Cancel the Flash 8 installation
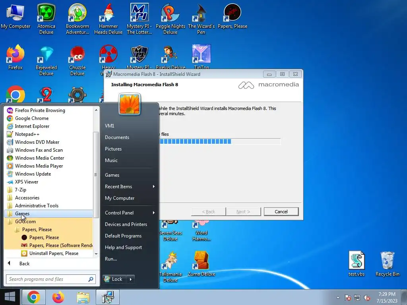The image size is (407, 305). coord(281,212)
